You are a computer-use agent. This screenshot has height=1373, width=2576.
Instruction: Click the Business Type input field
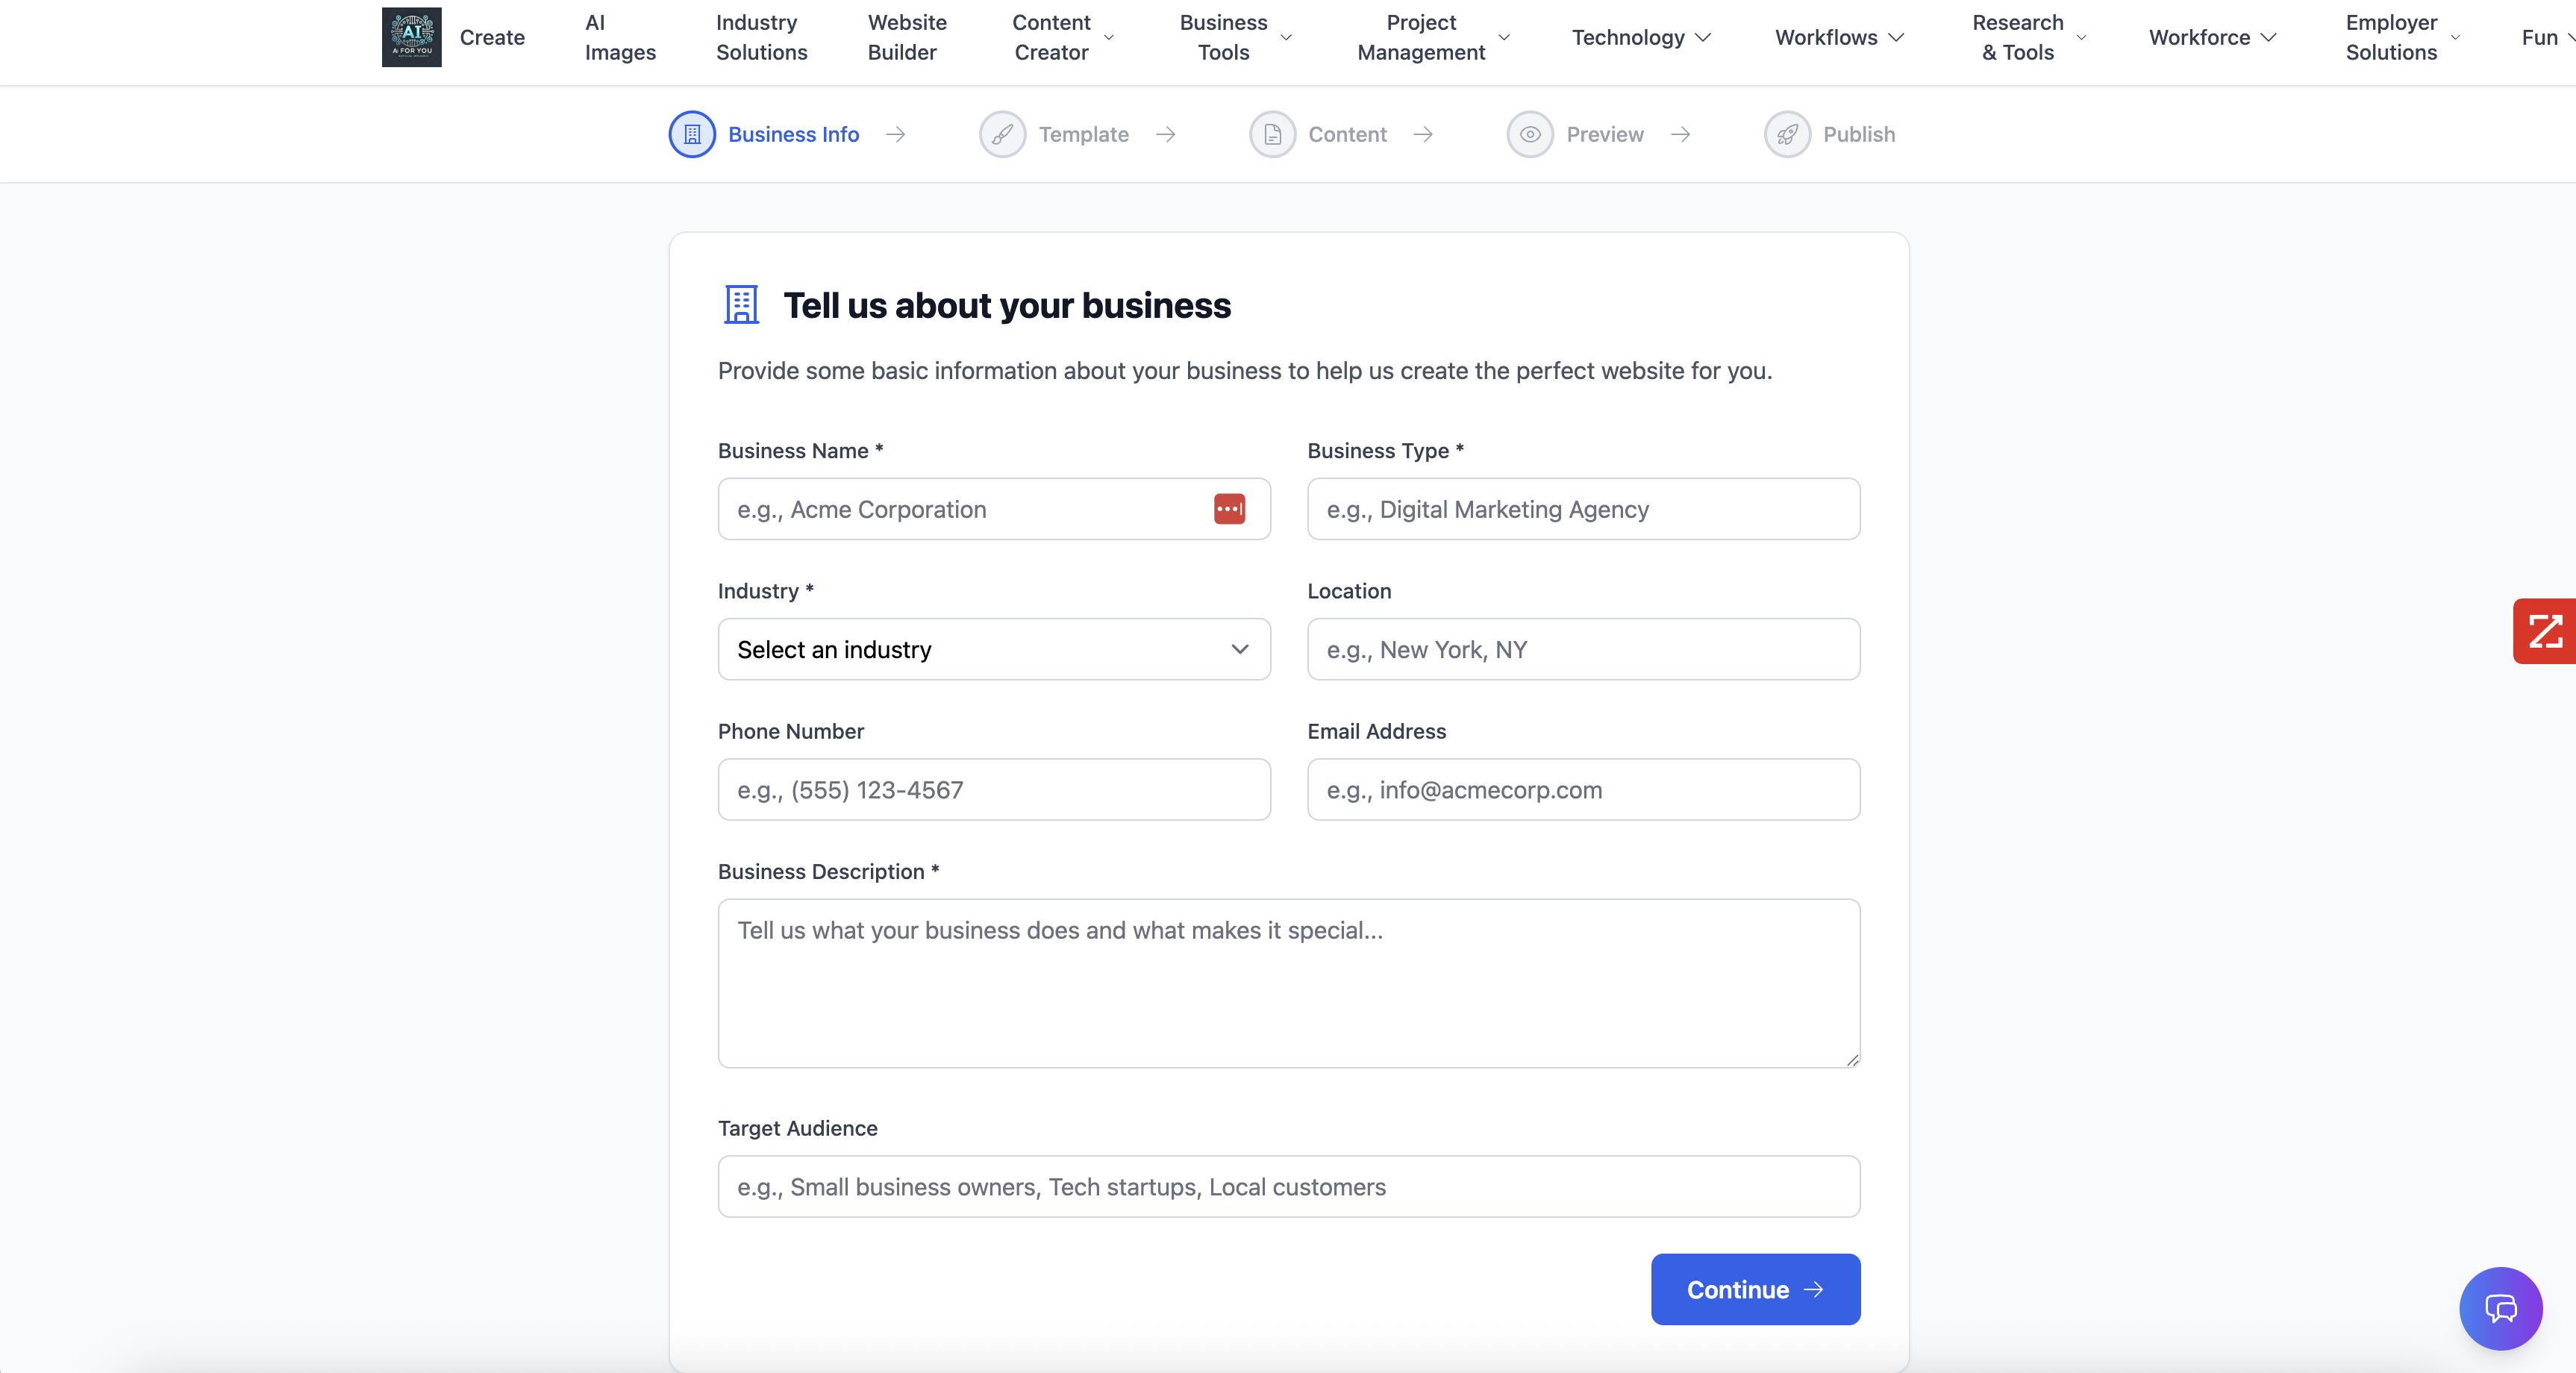pos(1583,509)
